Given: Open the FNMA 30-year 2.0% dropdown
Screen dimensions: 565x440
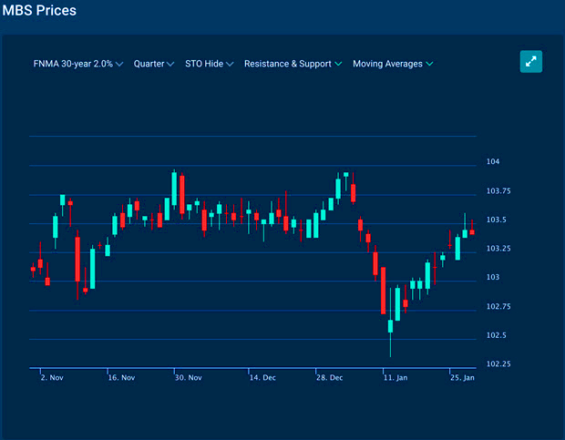Looking at the screenshot, I should coord(77,64).
